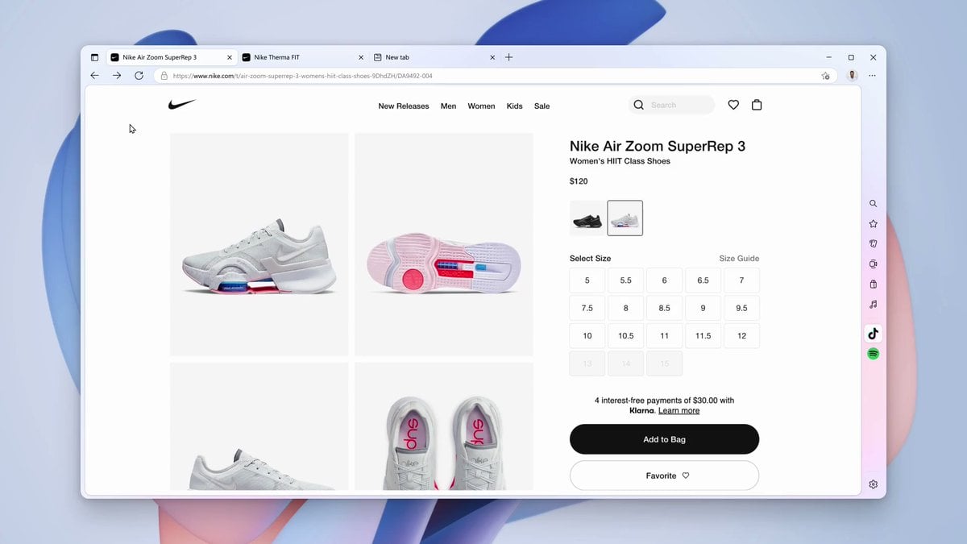The image size is (967, 544).
Task: Open the side-view shoe product image
Action: [x=259, y=244]
